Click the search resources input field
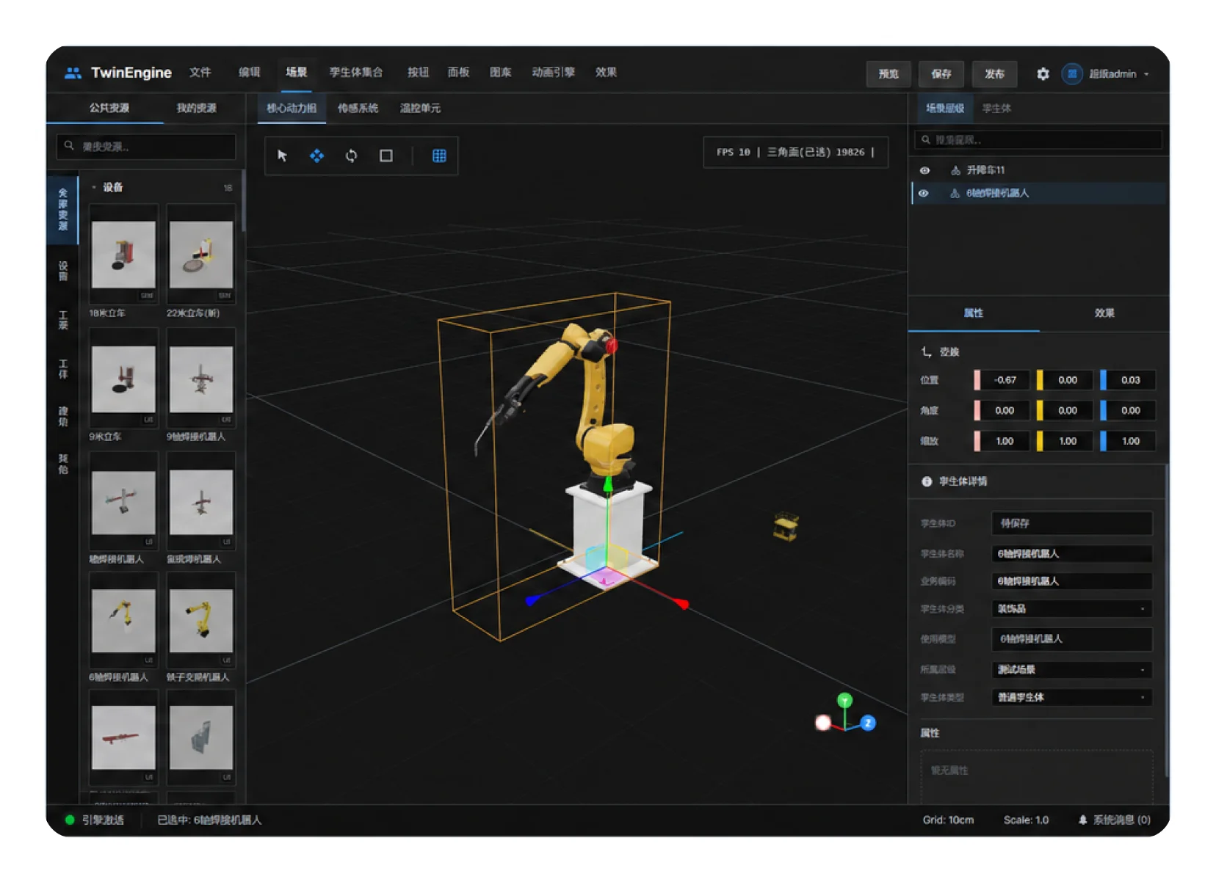The image size is (1216, 882). tap(146, 147)
